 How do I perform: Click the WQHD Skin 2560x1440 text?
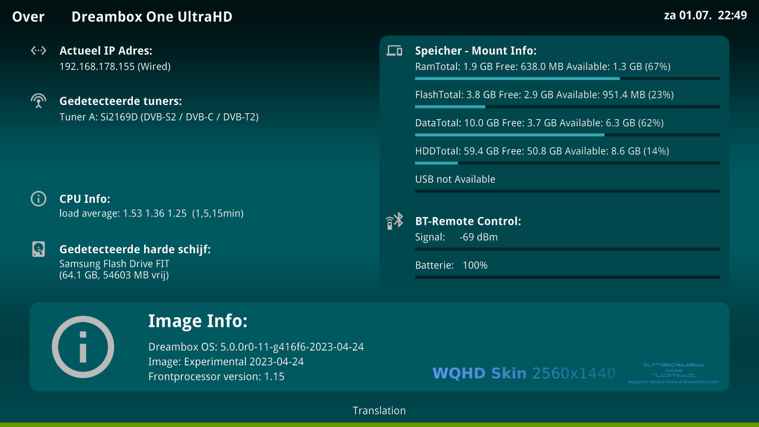click(524, 373)
